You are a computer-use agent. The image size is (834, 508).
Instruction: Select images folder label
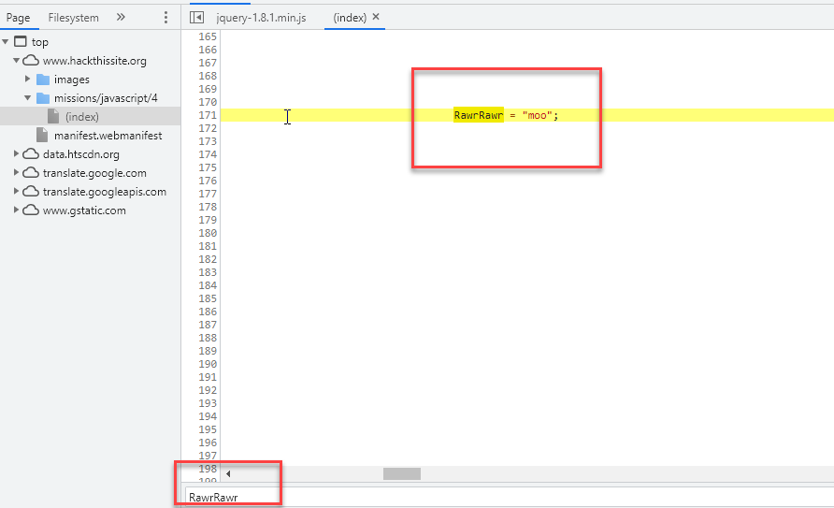coord(72,80)
